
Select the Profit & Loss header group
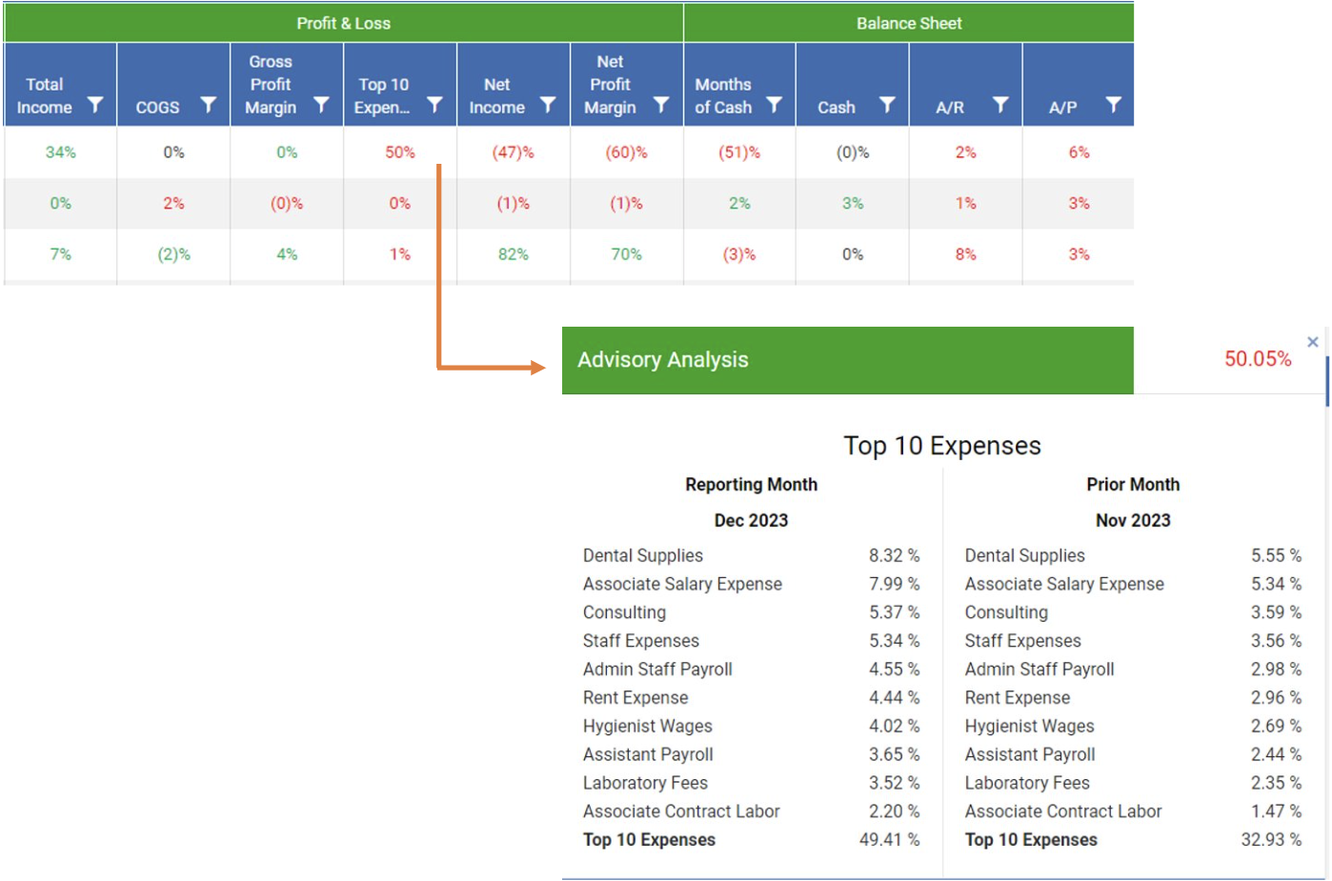click(x=343, y=23)
